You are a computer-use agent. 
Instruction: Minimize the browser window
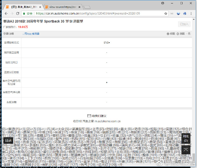point(172,3)
